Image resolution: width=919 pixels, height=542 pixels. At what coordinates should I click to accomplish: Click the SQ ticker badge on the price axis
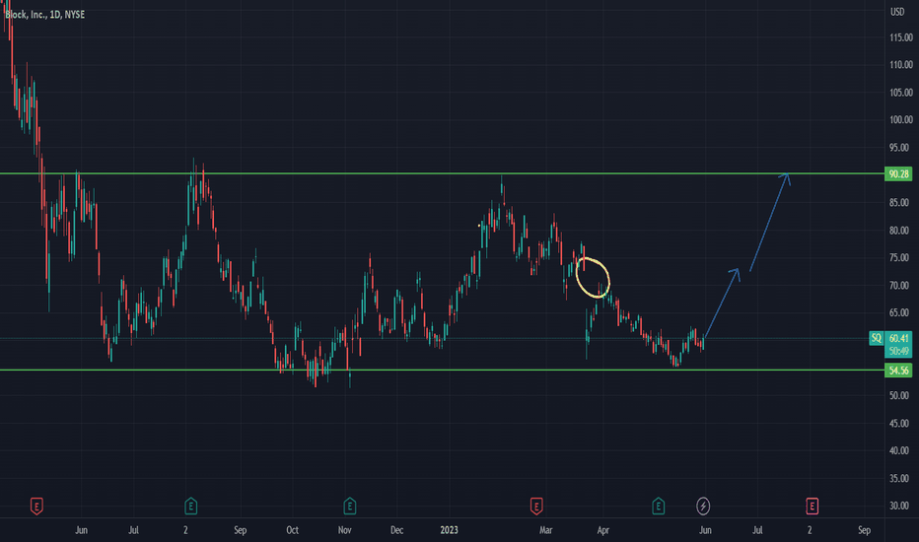[x=877, y=338]
